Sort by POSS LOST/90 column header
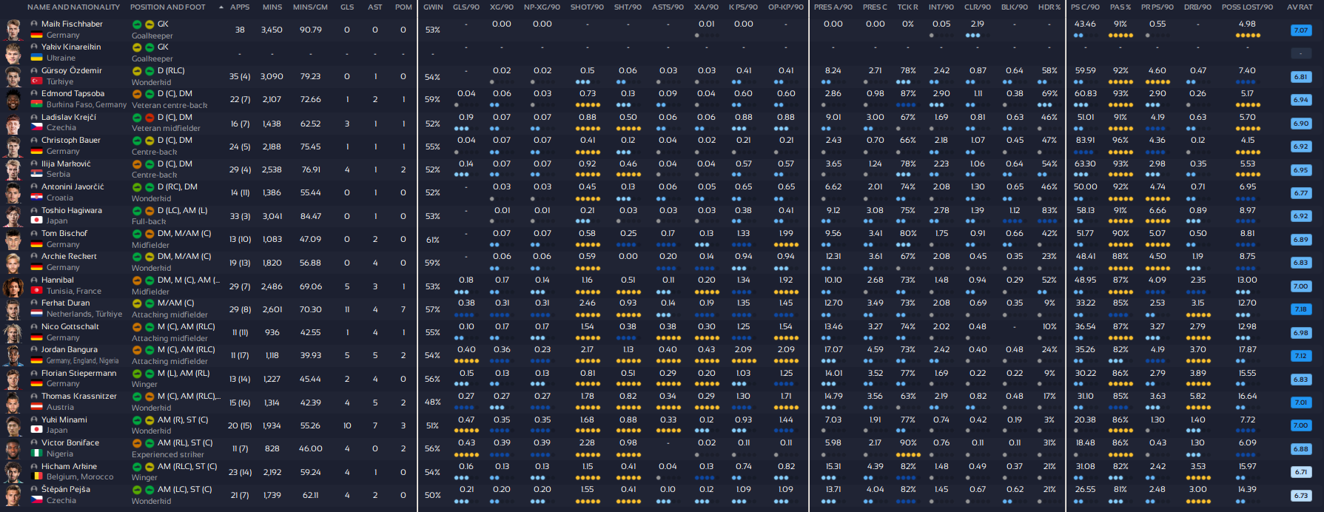 click(x=1247, y=7)
